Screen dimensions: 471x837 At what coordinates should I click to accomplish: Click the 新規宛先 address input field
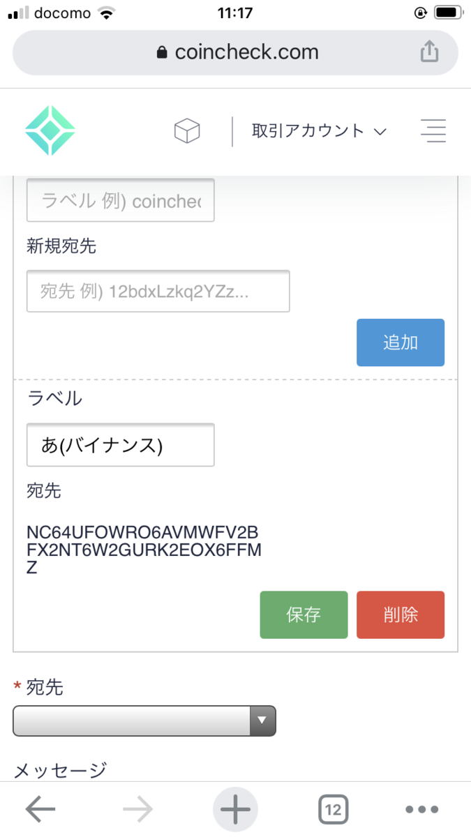coord(158,291)
